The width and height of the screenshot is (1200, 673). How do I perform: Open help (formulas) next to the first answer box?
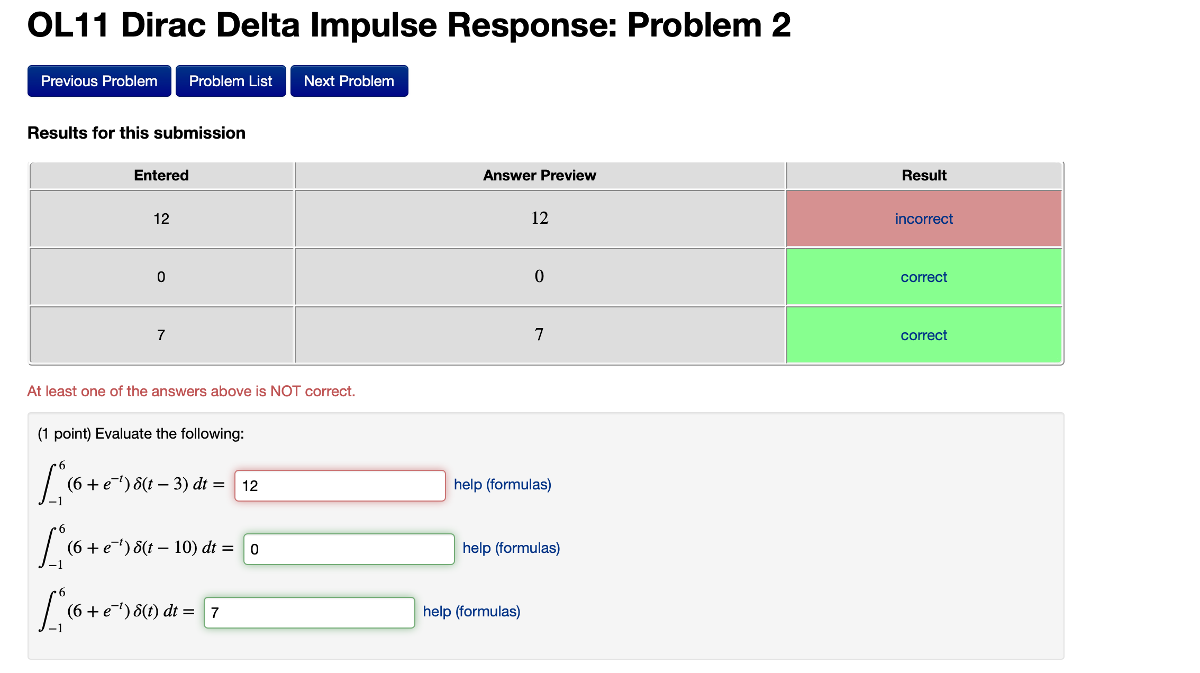pyautogui.click(x=502, y=484)
